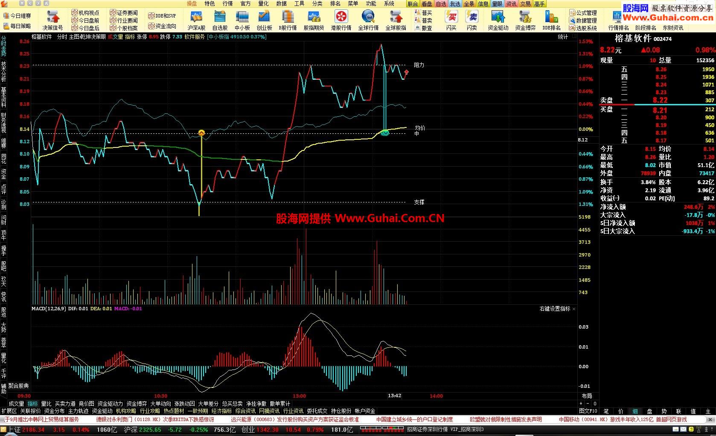Open 资金驱动 capital drive icon

point(498,20)
